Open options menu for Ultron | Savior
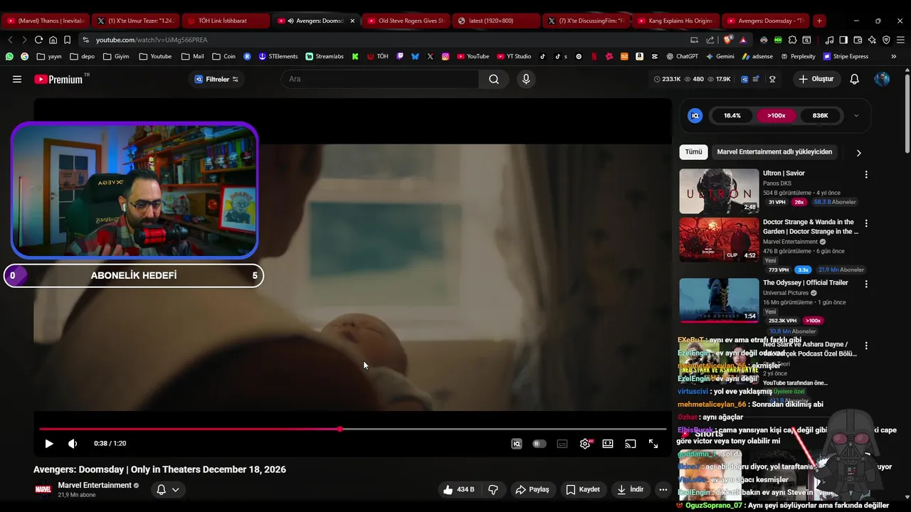 (866, 174)
